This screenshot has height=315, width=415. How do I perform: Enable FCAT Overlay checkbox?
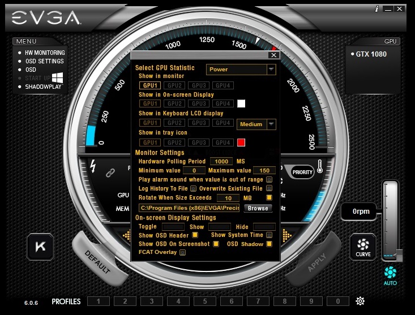183,252
